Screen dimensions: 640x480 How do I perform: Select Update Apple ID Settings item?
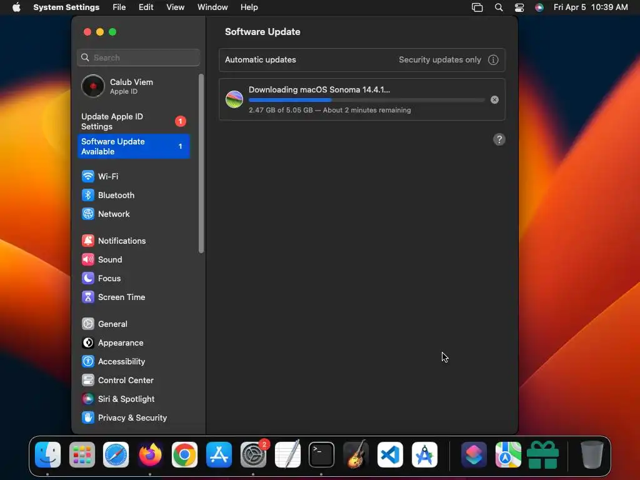pos(134,122)
